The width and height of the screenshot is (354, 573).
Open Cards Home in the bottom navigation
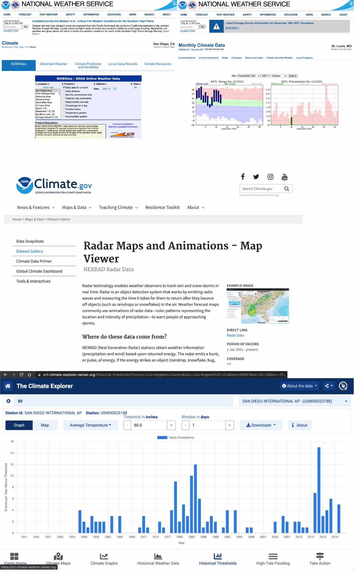coord(15,559)
